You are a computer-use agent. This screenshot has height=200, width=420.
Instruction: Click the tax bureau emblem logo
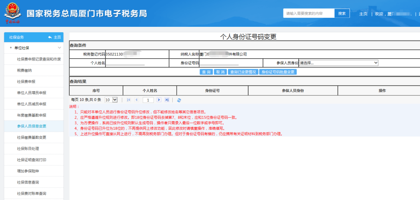(12, 13)
